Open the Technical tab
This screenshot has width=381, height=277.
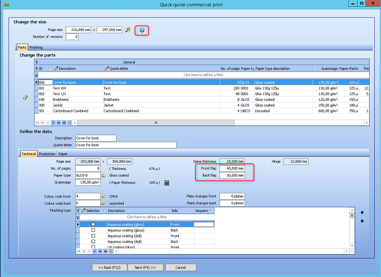[29, 154]
